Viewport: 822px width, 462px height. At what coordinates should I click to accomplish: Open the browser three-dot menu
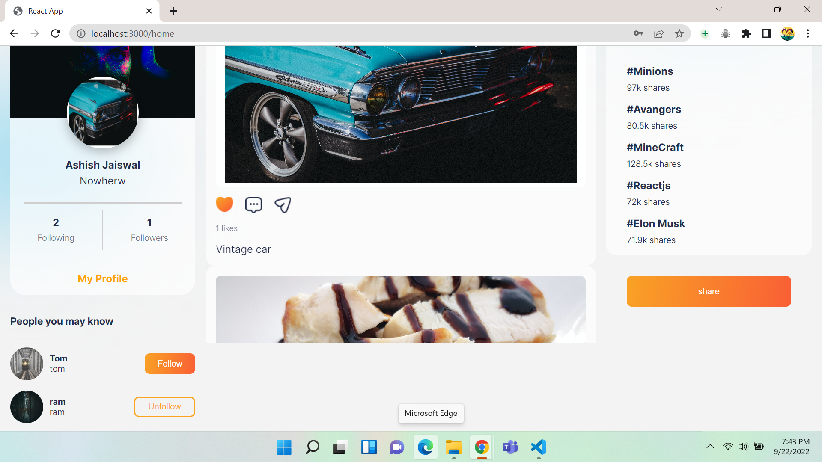pos(808,33)
